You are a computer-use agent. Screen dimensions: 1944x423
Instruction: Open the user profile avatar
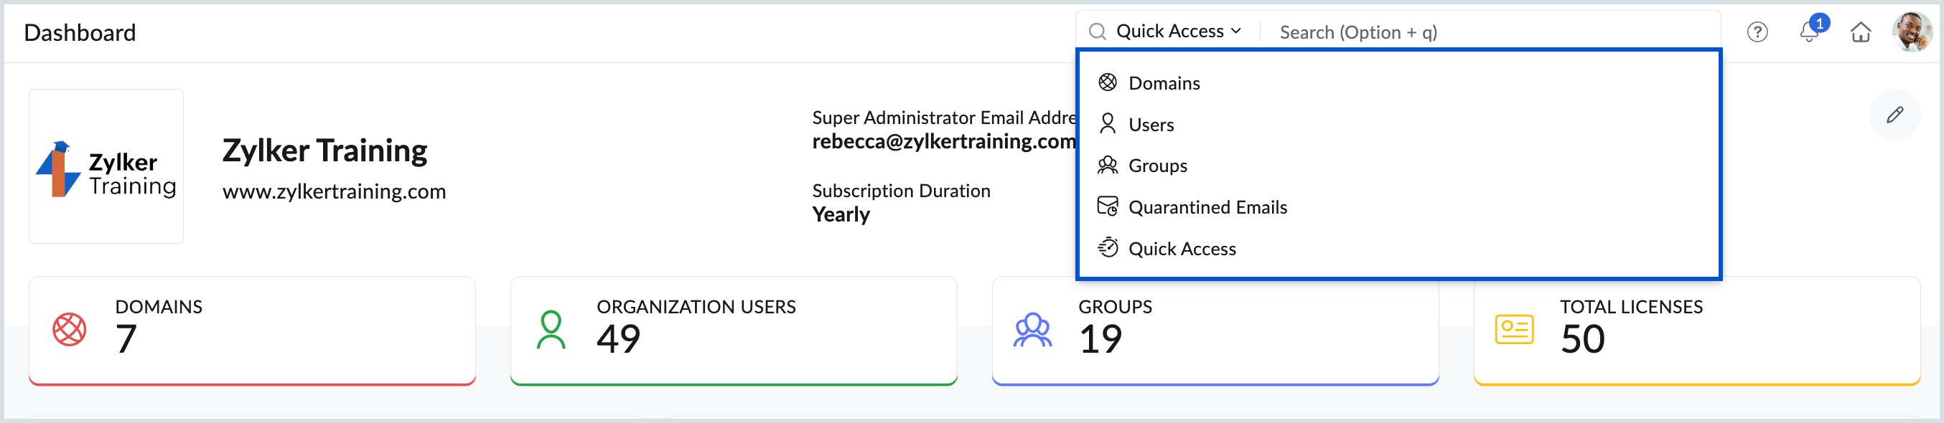pos(1912,32)
